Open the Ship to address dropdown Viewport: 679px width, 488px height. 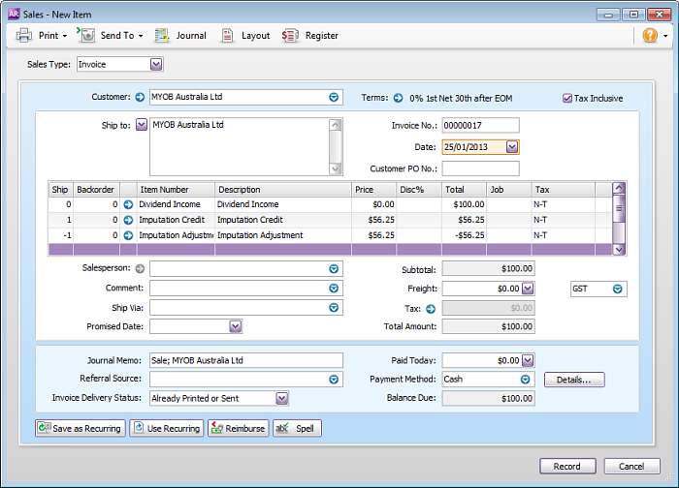click(x=142, y=125)
